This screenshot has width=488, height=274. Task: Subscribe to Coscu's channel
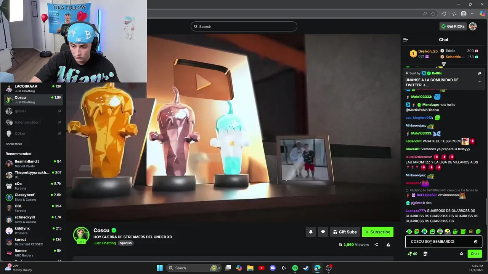point(377,232)
